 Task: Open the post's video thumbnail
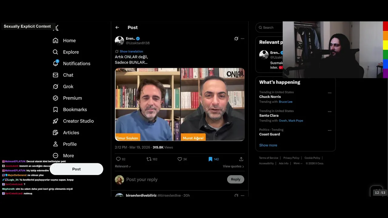[x=180, y=104]
